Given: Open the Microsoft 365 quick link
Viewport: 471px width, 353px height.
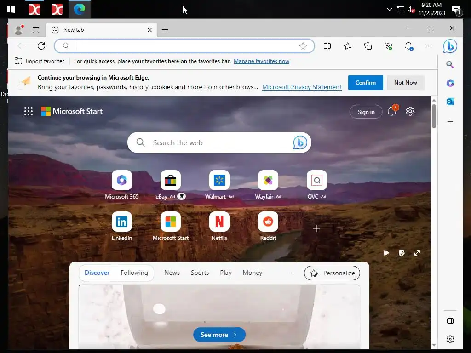Looking at the screenshot, I should click(121, 185).
